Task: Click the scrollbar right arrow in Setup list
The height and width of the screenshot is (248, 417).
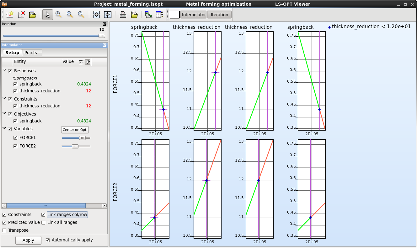Action: [104, 206]
